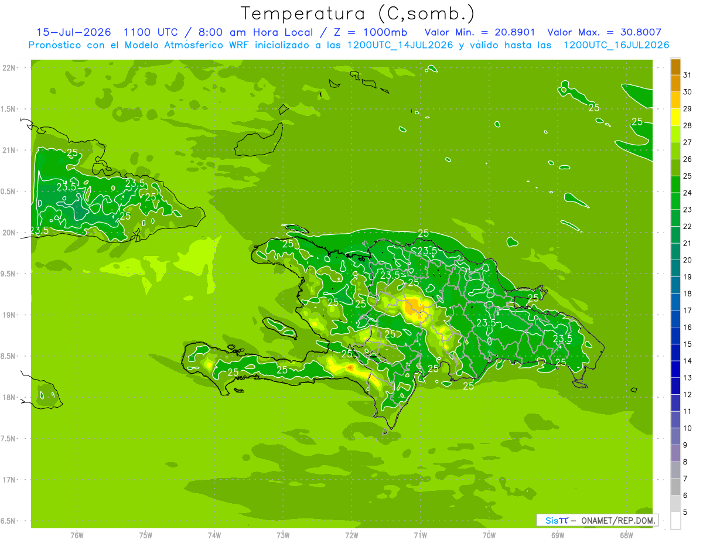
Task: Click the '72W' longitude axis label
Action: point(351,535)
